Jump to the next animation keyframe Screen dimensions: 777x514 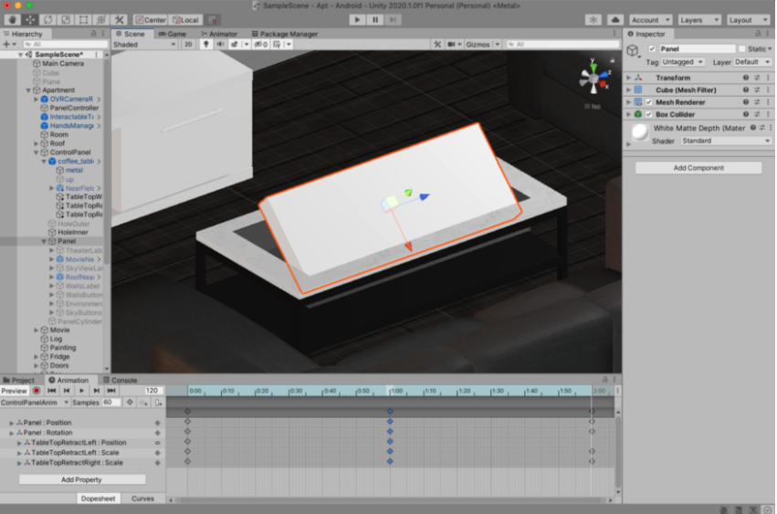[x=96, y=391]
